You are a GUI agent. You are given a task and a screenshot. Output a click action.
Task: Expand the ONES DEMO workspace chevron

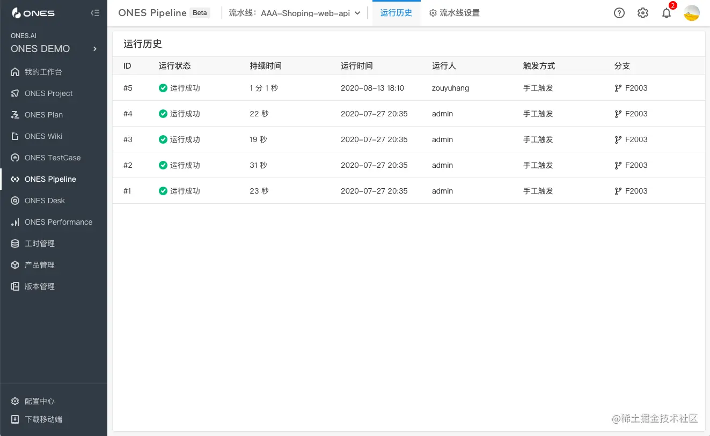click(x=94, y=48)
